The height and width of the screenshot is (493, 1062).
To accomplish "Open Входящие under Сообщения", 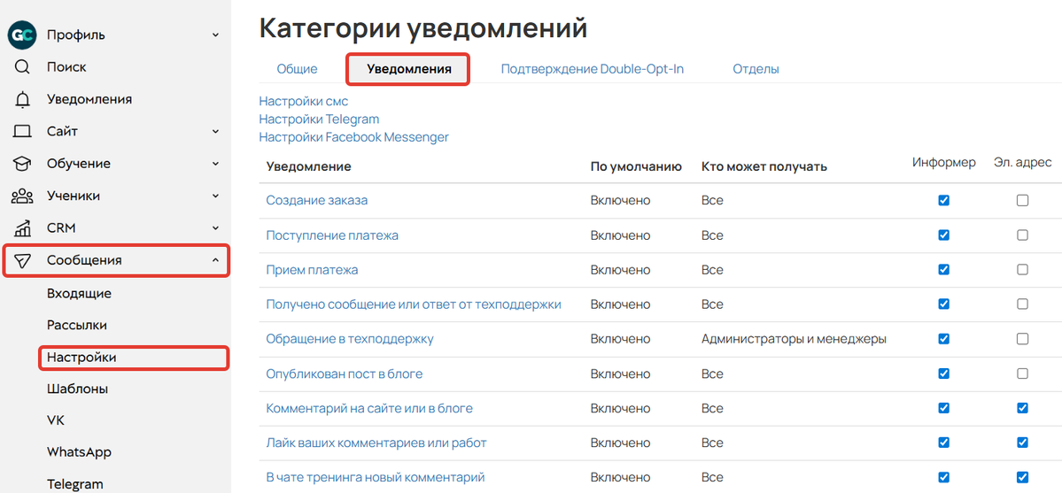I will (79, 293).
